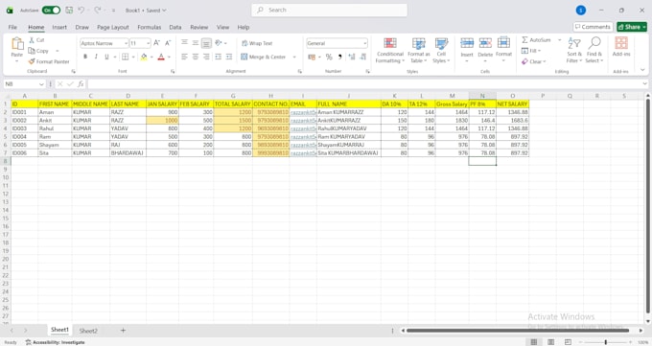
Task: Toggle Bold formatting
Action: [x=85, y=57]
